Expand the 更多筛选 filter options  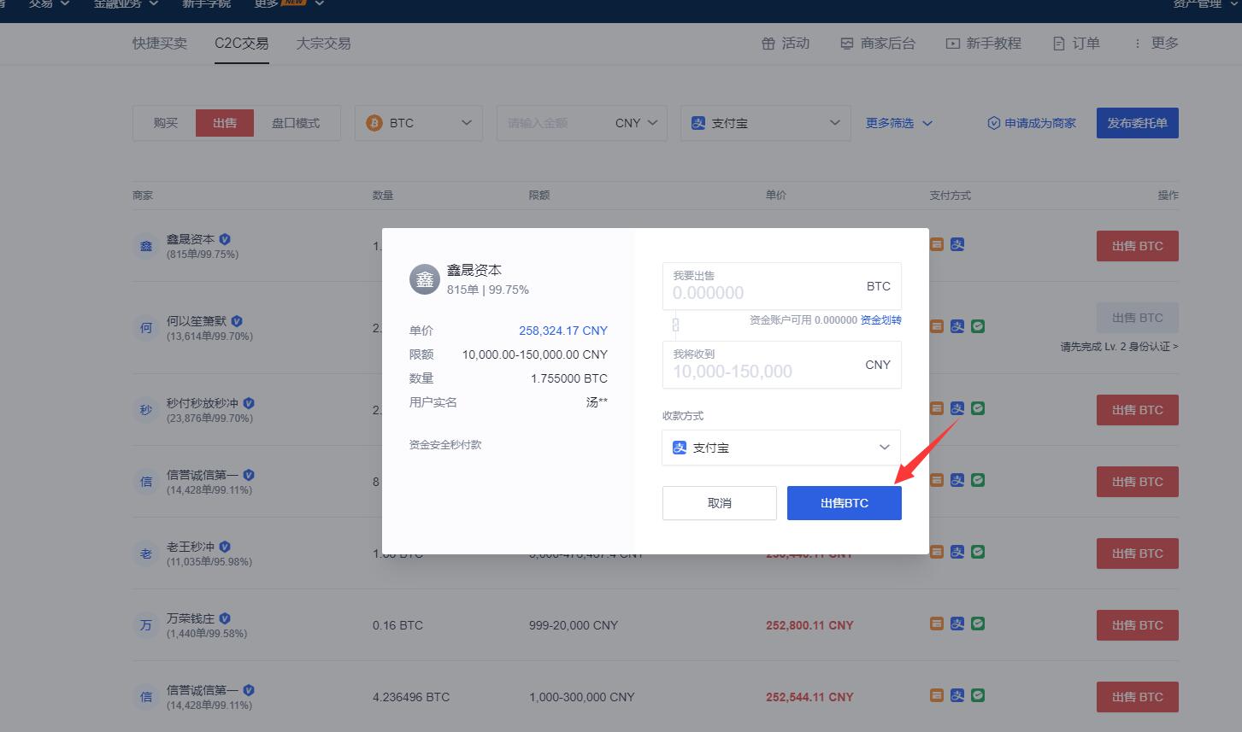[x=898, y=122]
